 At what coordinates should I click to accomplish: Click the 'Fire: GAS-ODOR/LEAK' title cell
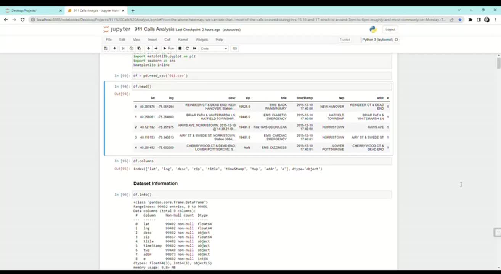point(270,127)
